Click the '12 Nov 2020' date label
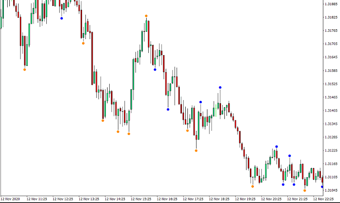The image size is (340, 203). [x=10, y=199]
